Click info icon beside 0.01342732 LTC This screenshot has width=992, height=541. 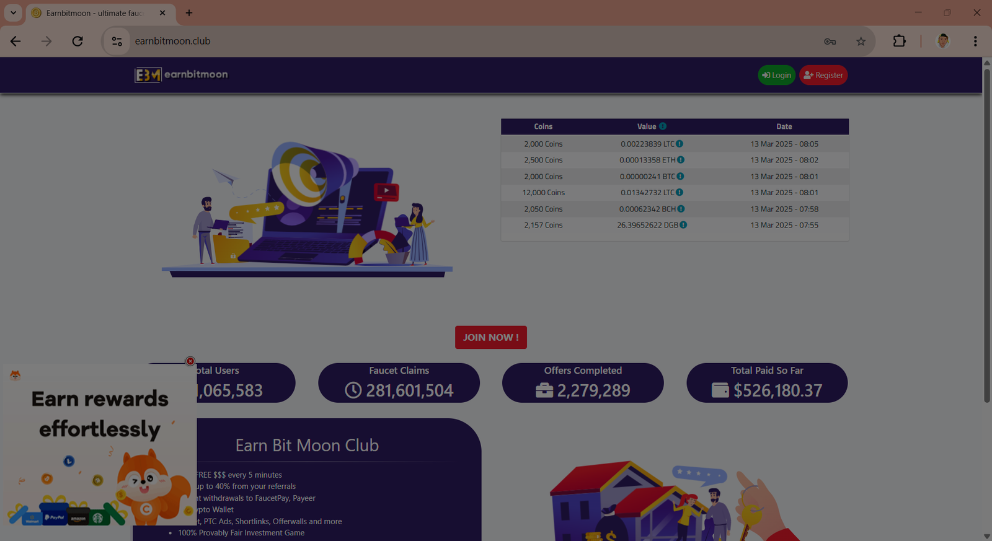pyautogui.click(x=680, y=193)
